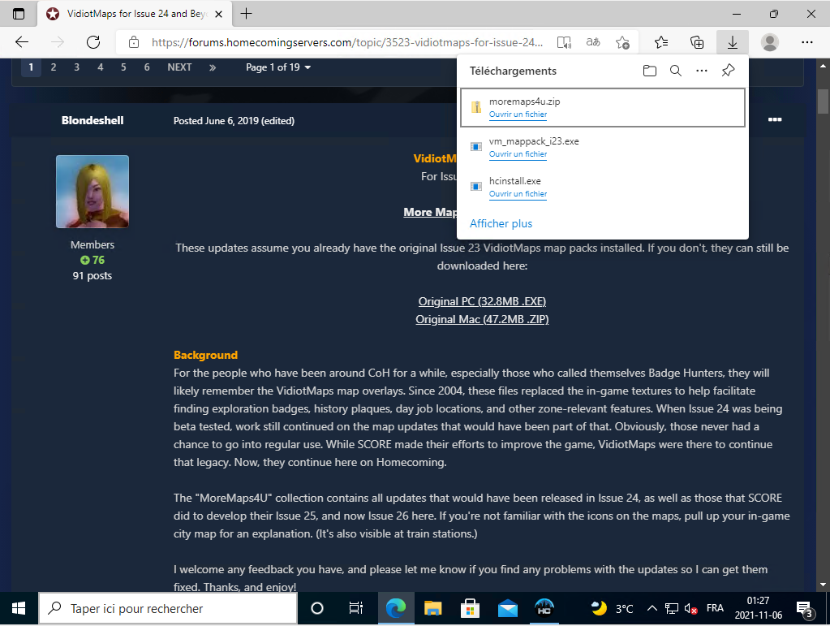830x626 pixels.
Task: Go to forum page 4
Action: 100,67
